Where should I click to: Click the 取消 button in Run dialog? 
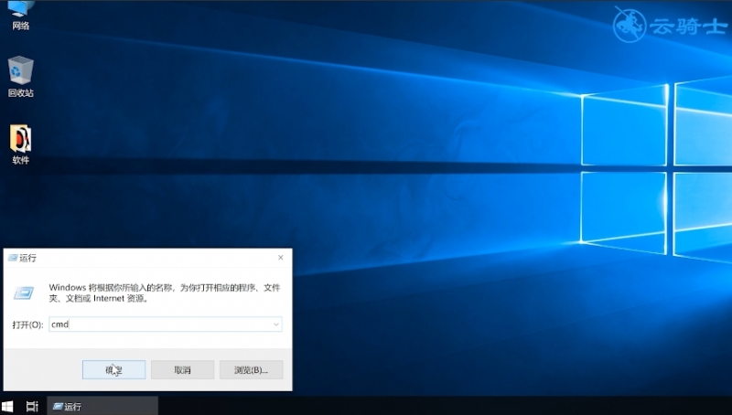(x=182, y=370)
